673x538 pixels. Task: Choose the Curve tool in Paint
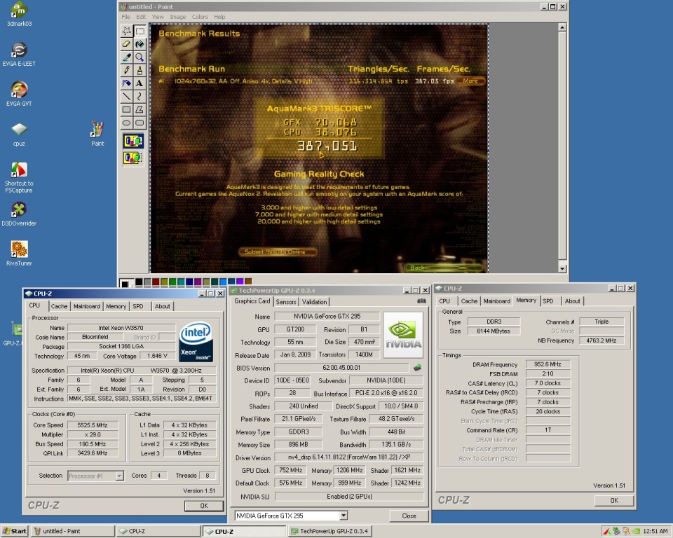140,97
